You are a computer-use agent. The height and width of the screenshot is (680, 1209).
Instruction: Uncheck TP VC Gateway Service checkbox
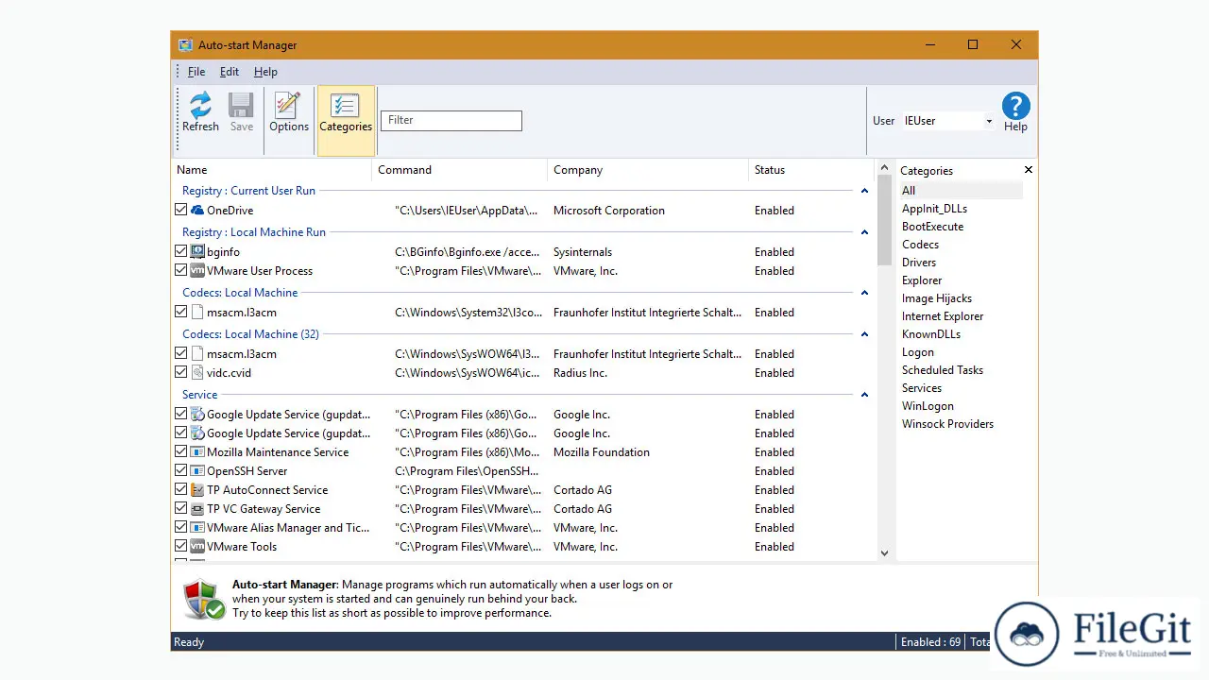(180, 509)
